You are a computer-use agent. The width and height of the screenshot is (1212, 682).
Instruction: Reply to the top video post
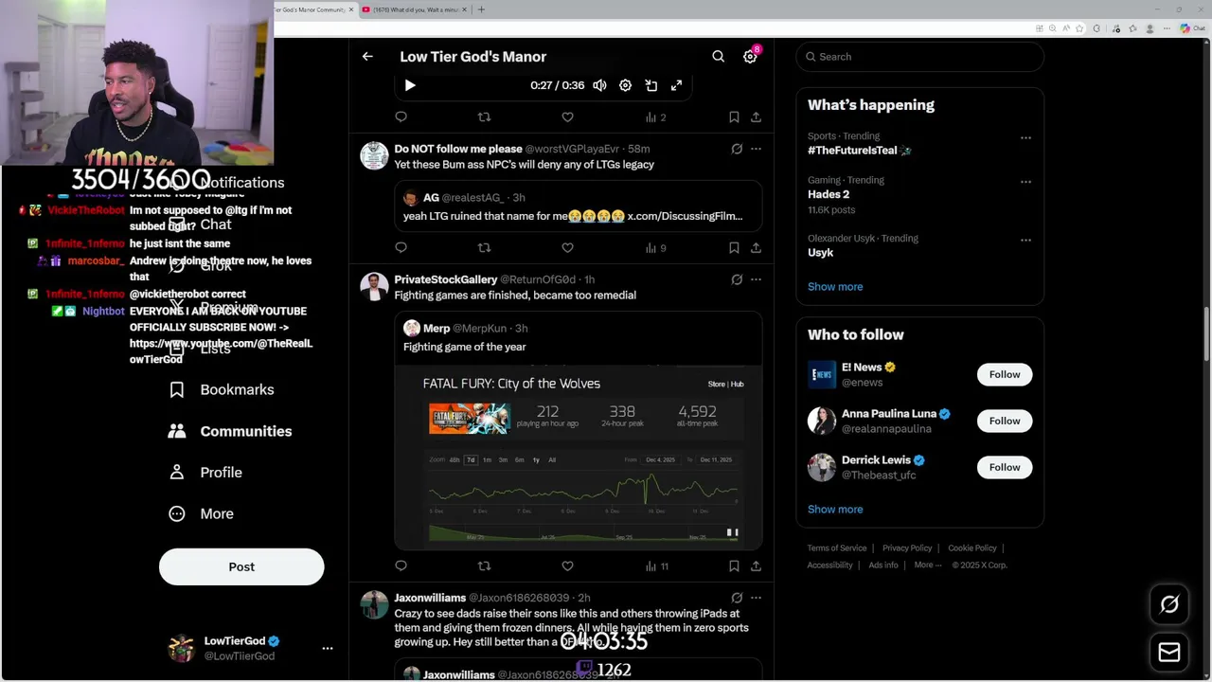[401, 117]
